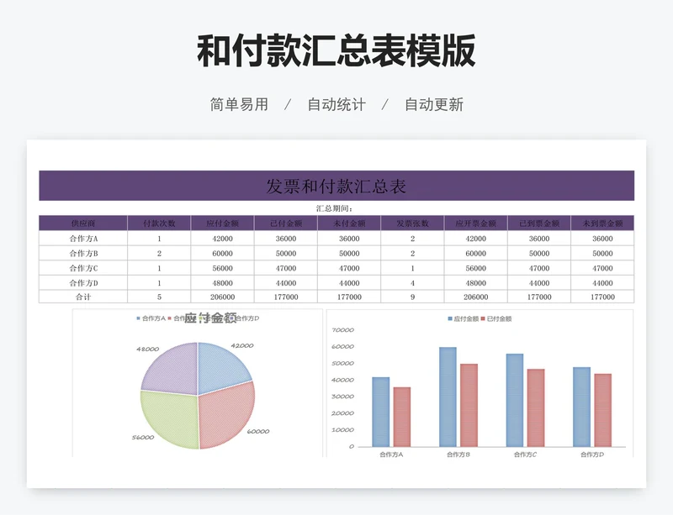
Task: Select the 应开票金额 column header
Action: 476,223
